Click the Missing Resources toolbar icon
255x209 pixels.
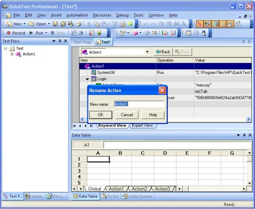coord(238,24)
